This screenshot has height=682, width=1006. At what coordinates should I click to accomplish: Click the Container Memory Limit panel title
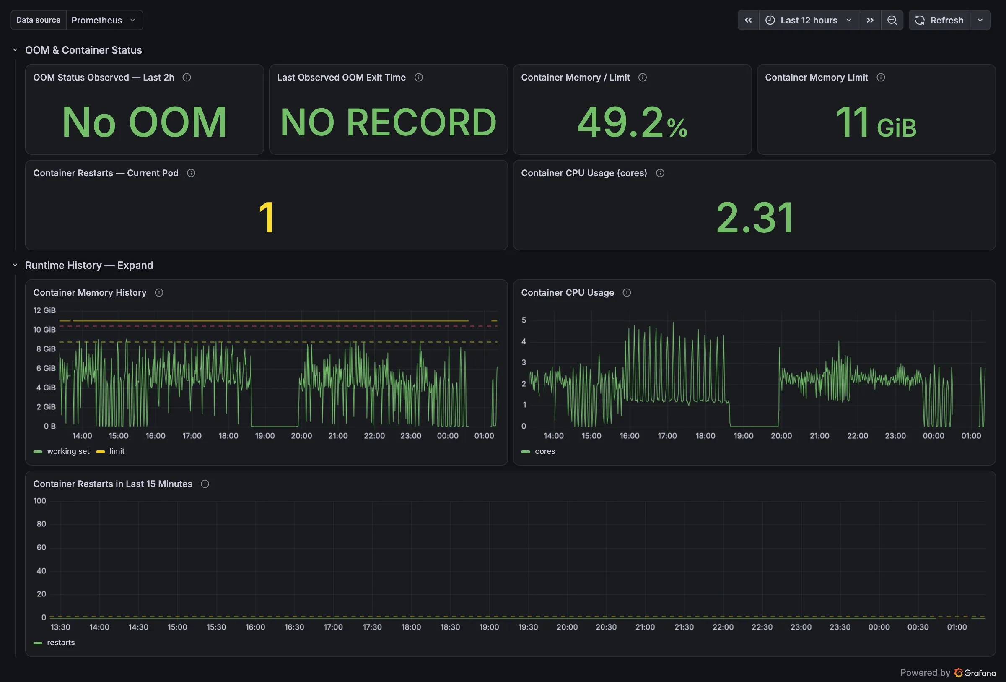coord(817,78)
